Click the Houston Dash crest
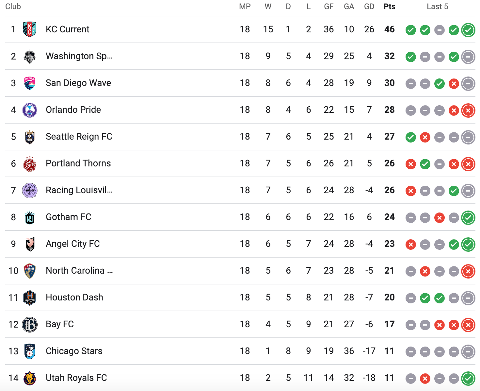480x391 pixels. pos(30,297)
